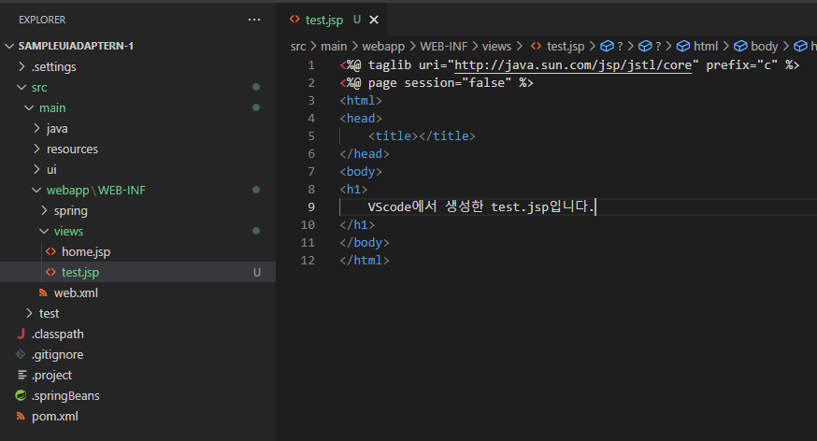817x441 pixels.
Task: Click the modified dot on main row
Action: click(x=256, y=107)
